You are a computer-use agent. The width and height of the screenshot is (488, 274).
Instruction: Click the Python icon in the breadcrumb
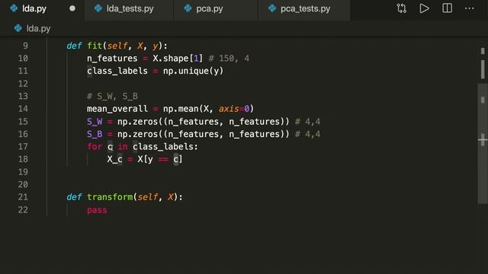point(18,28)
